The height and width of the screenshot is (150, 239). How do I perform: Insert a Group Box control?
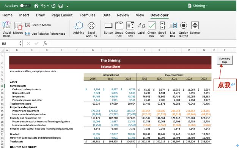point(119,29)
